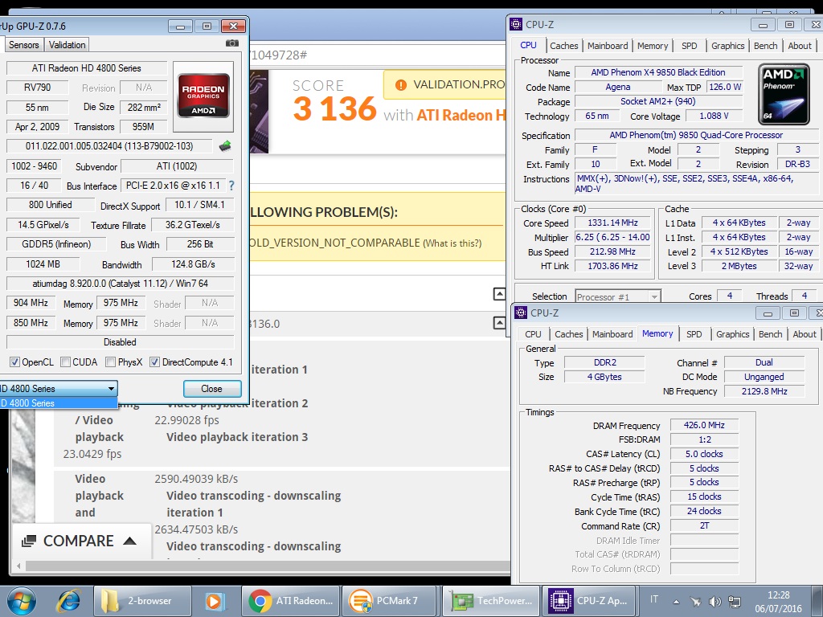Click the upper CPU-Z window title icon
Screen dimensions: 823x617
click(x=517, y=24)
